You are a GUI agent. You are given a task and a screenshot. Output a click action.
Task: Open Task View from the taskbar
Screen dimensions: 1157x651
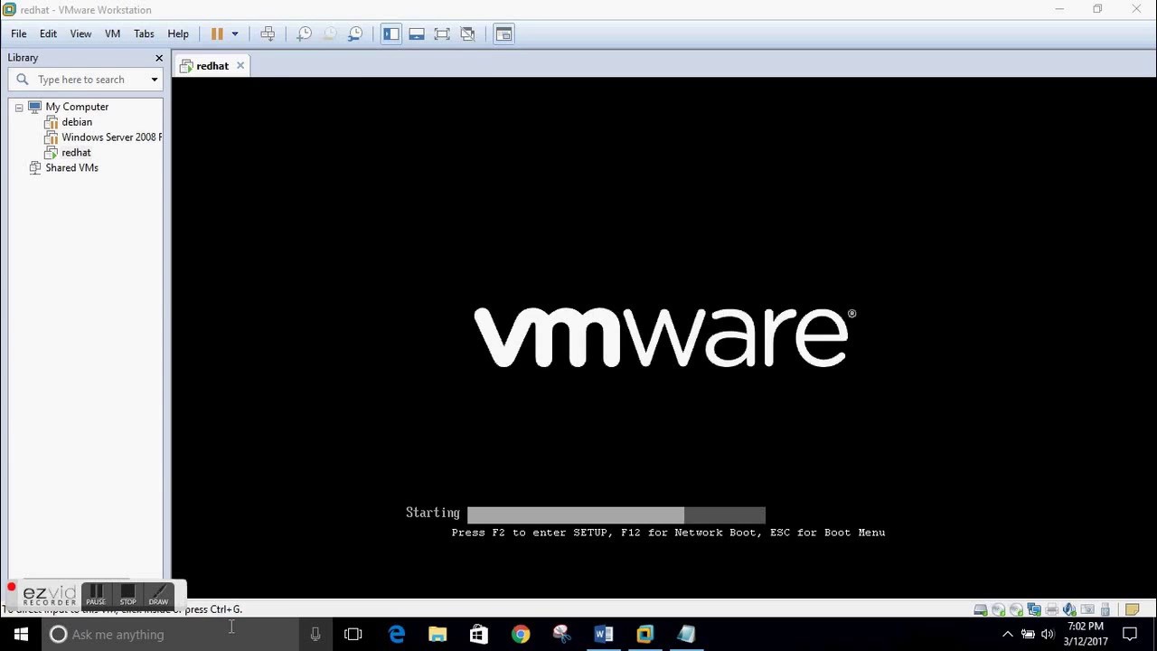point(353,635)
